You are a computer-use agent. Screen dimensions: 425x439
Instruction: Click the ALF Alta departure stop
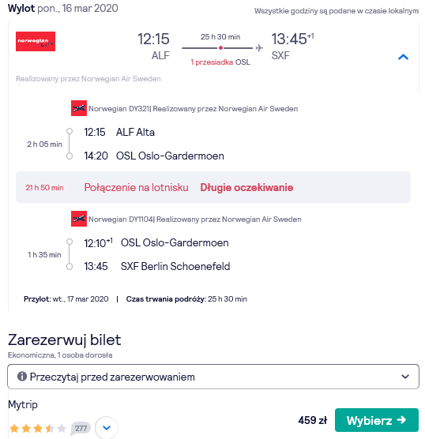click(x=135, y=132)
